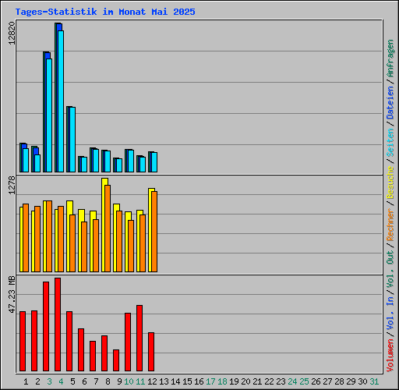Image resolution: width=399 pixels, height=390 pixels.
Task: Click day number 15 on the x-axis
Action: point(187,381)
